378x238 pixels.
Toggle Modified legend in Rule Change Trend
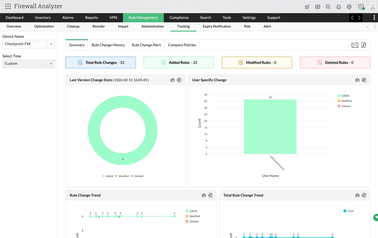(193, 216)
